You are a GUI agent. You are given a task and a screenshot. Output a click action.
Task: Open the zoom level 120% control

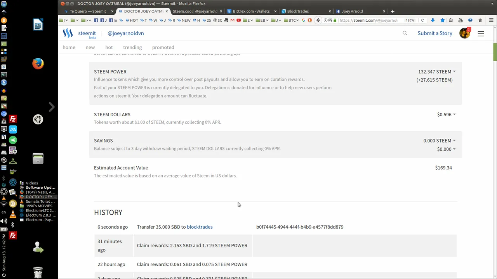pos(410,20)
